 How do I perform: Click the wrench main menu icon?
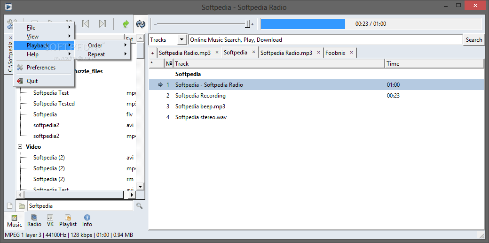(x=10, y=23)
